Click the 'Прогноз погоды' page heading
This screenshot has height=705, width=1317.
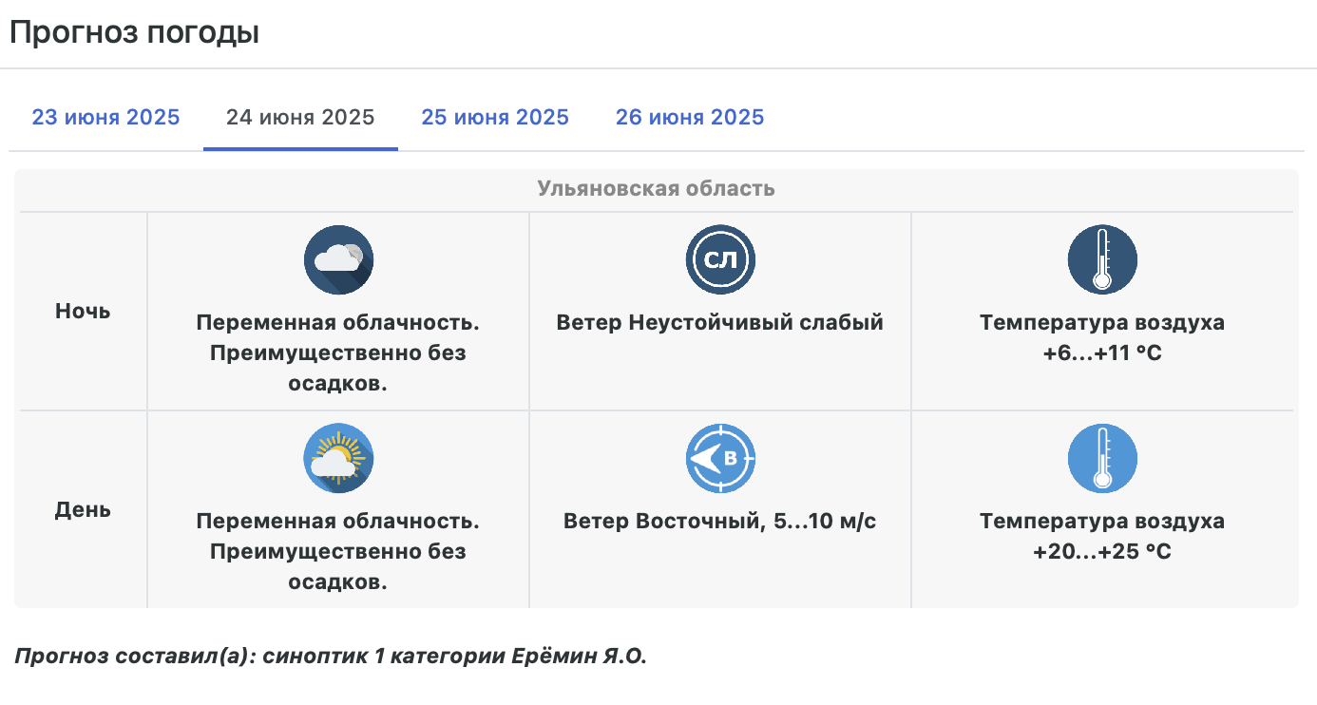(x=134, y=33)
